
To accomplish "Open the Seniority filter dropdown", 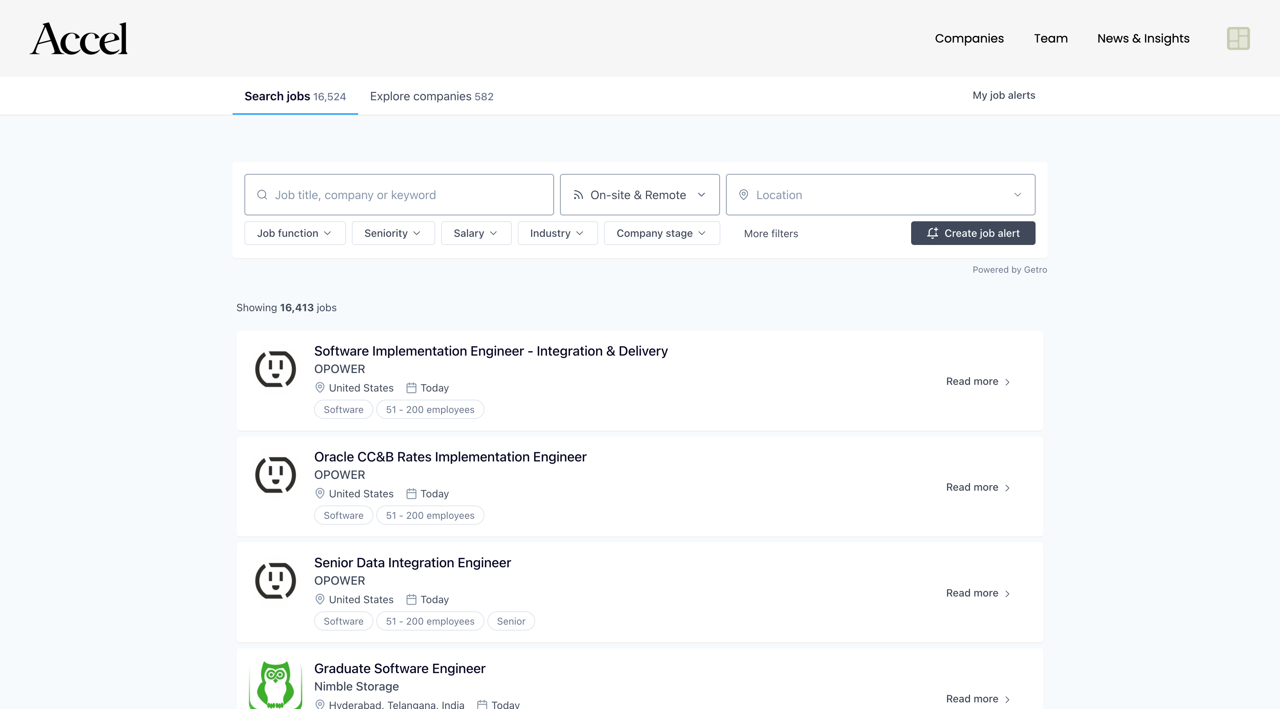I will tap(393, 233).
